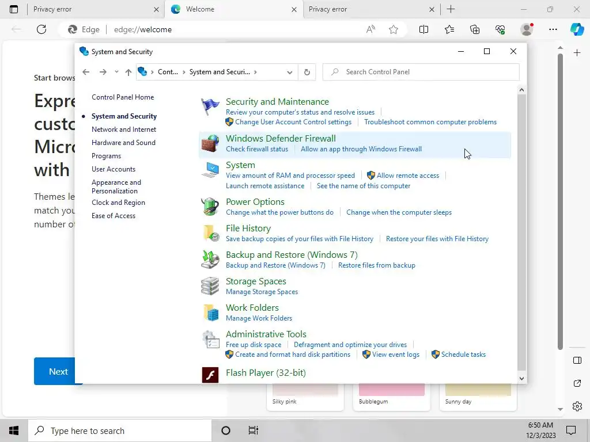Open the Windows Start menu
This screenshot has width=590, height=442.
pos(14,430)
